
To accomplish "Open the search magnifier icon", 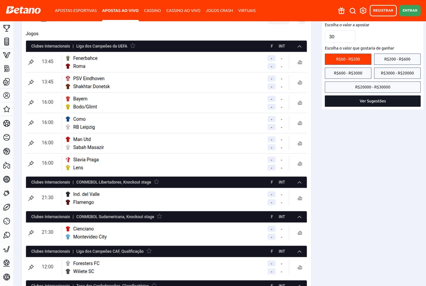I will point(353,11).
